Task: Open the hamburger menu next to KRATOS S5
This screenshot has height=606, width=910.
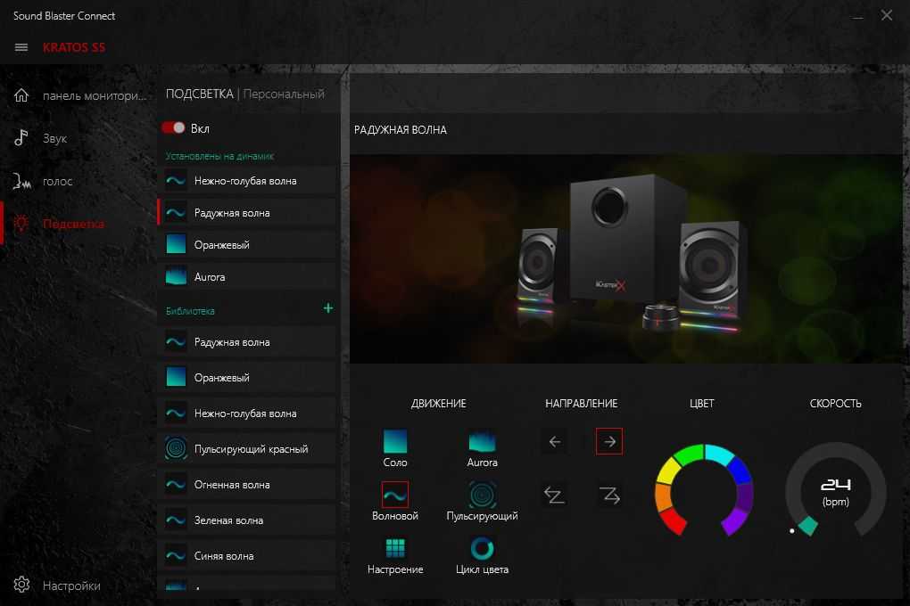Action: (x=21, y=47)
